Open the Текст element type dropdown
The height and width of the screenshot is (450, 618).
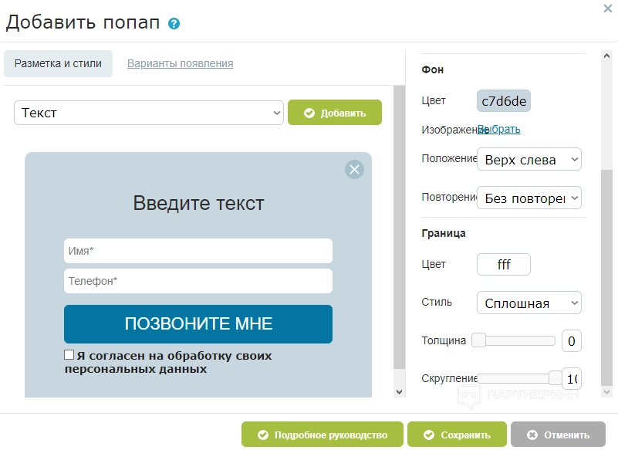coord(149,113)
